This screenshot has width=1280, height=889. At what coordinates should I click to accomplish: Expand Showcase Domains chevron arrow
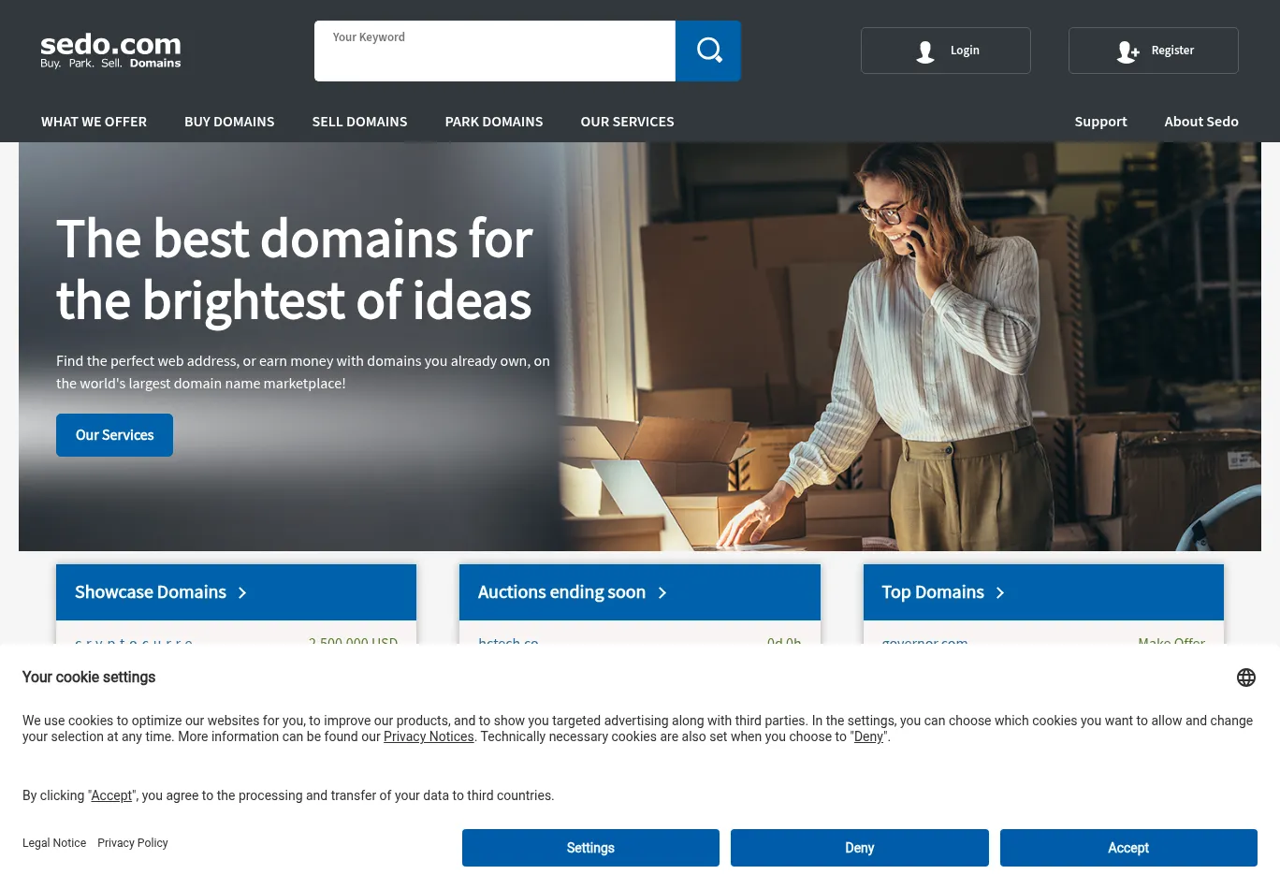point(242,593)
